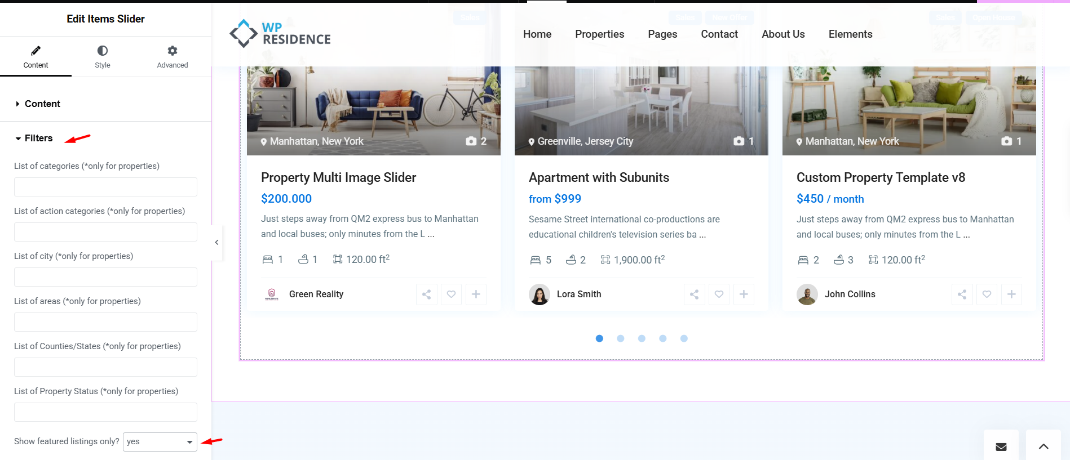Click the envelope contact icon button
Viewport: 1070px width, 460px height.
[1001, 446]
